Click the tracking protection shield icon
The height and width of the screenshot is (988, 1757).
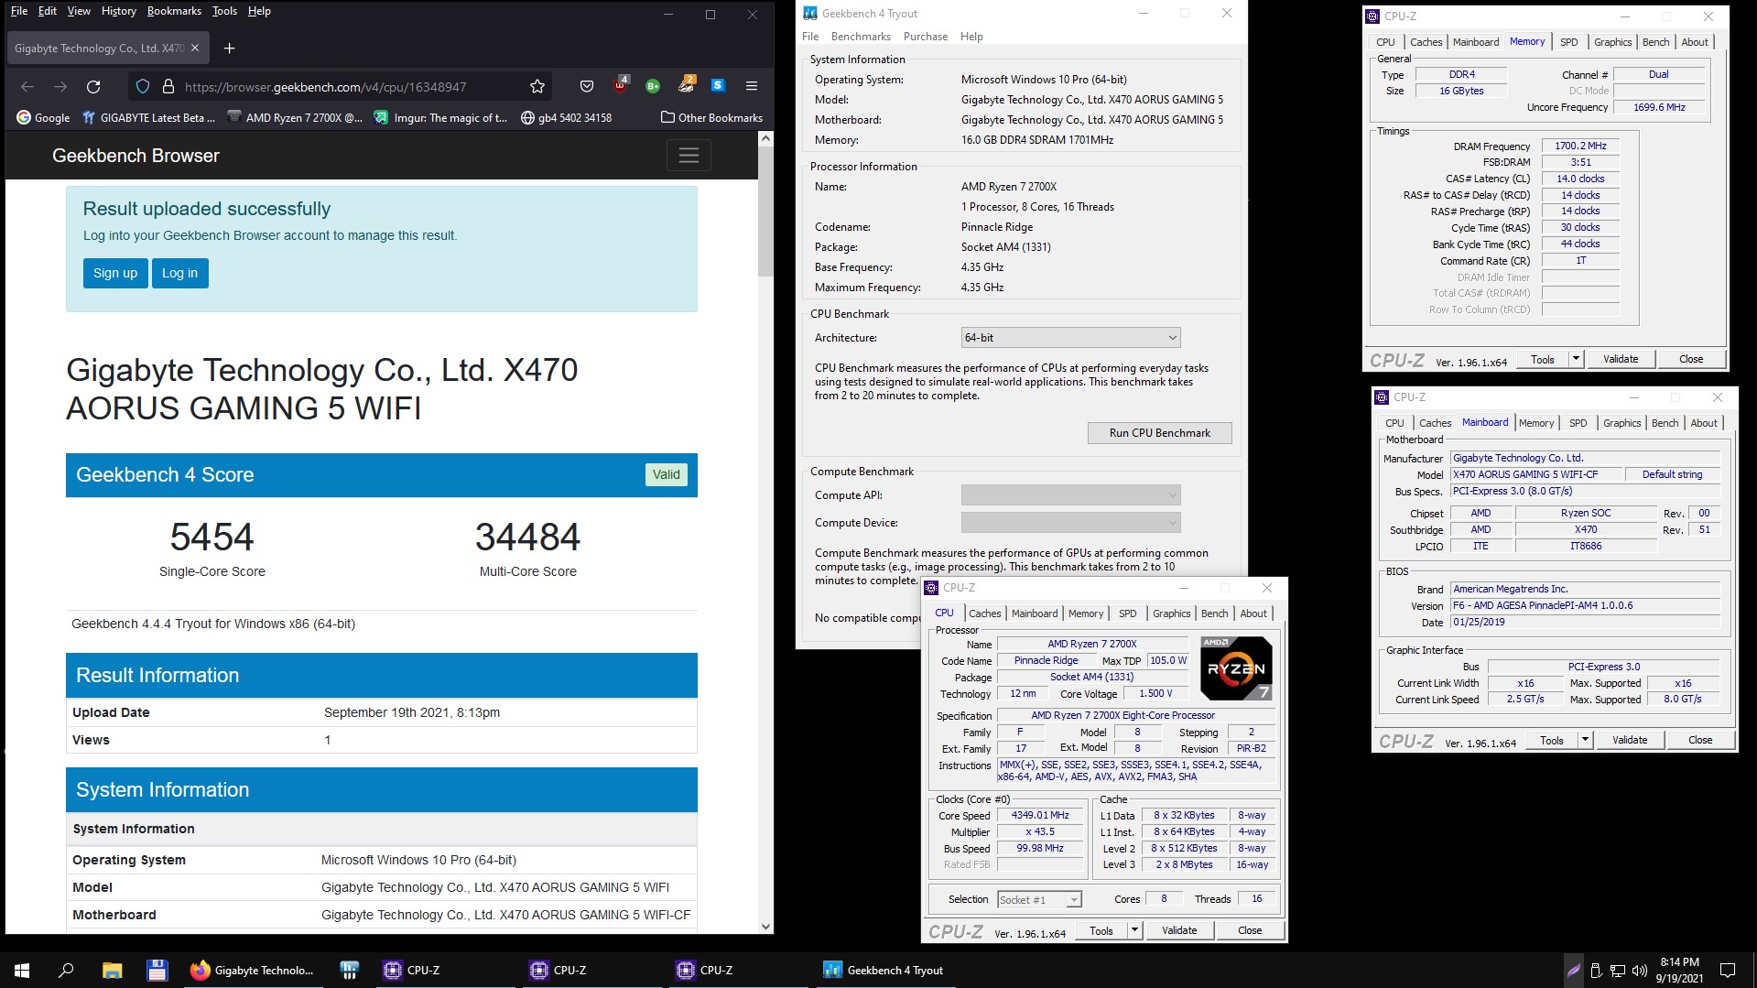coord(143,86)
